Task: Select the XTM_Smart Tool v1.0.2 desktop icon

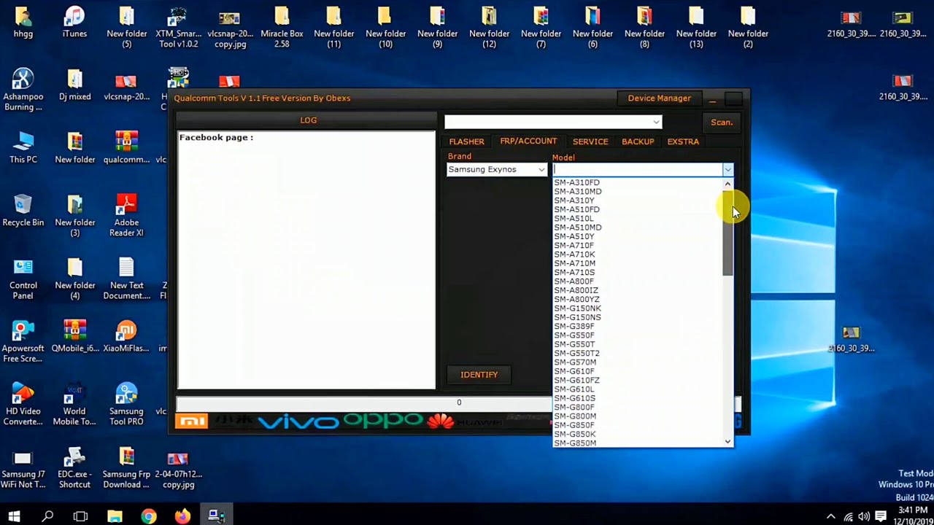Action: 178,27
